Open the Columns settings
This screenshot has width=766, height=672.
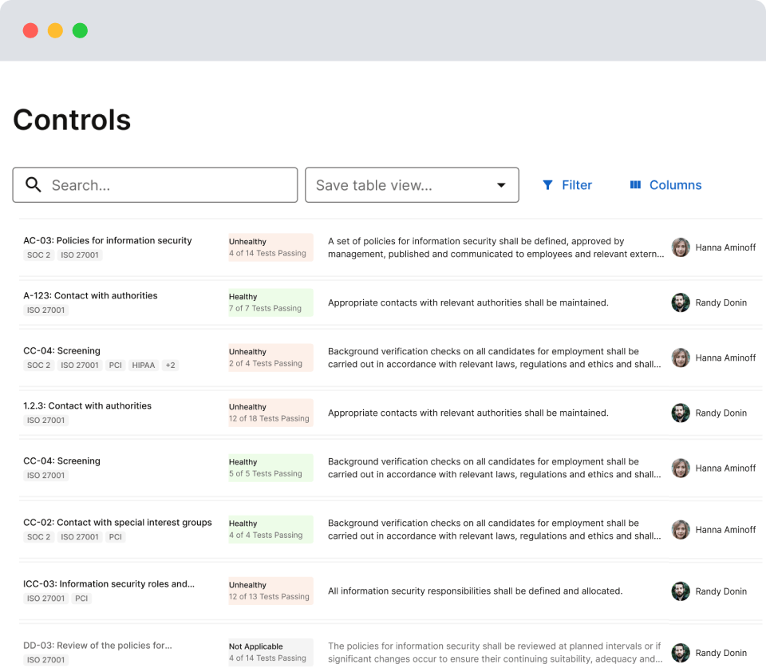[x=665, y=184]
